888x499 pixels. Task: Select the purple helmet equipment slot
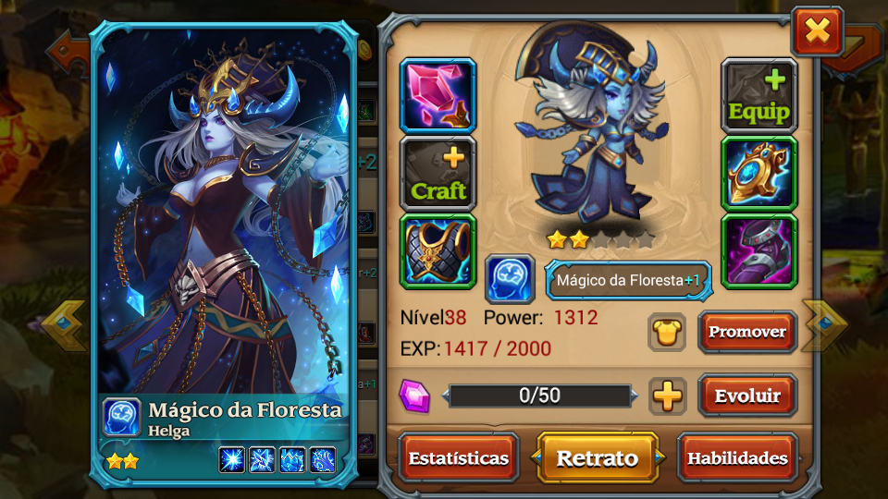[x=758, y=251]
